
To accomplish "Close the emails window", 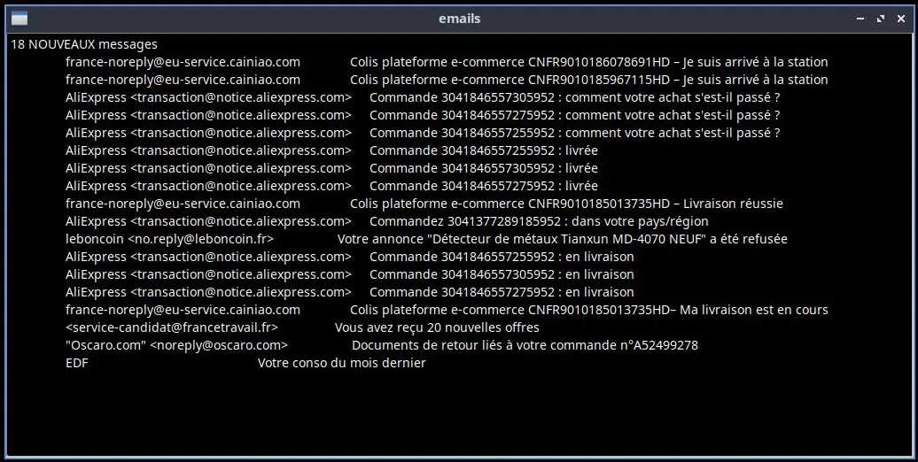I will click(x=900, y=19).
